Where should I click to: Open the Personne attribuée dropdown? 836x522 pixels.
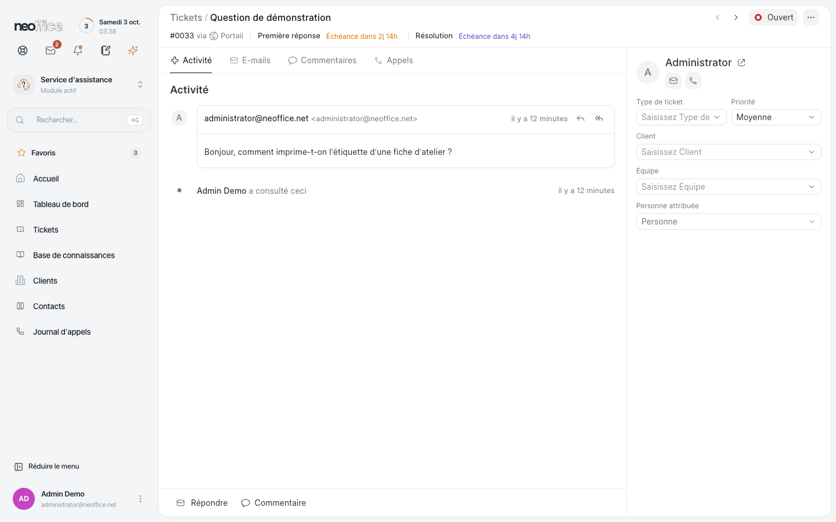729,222
